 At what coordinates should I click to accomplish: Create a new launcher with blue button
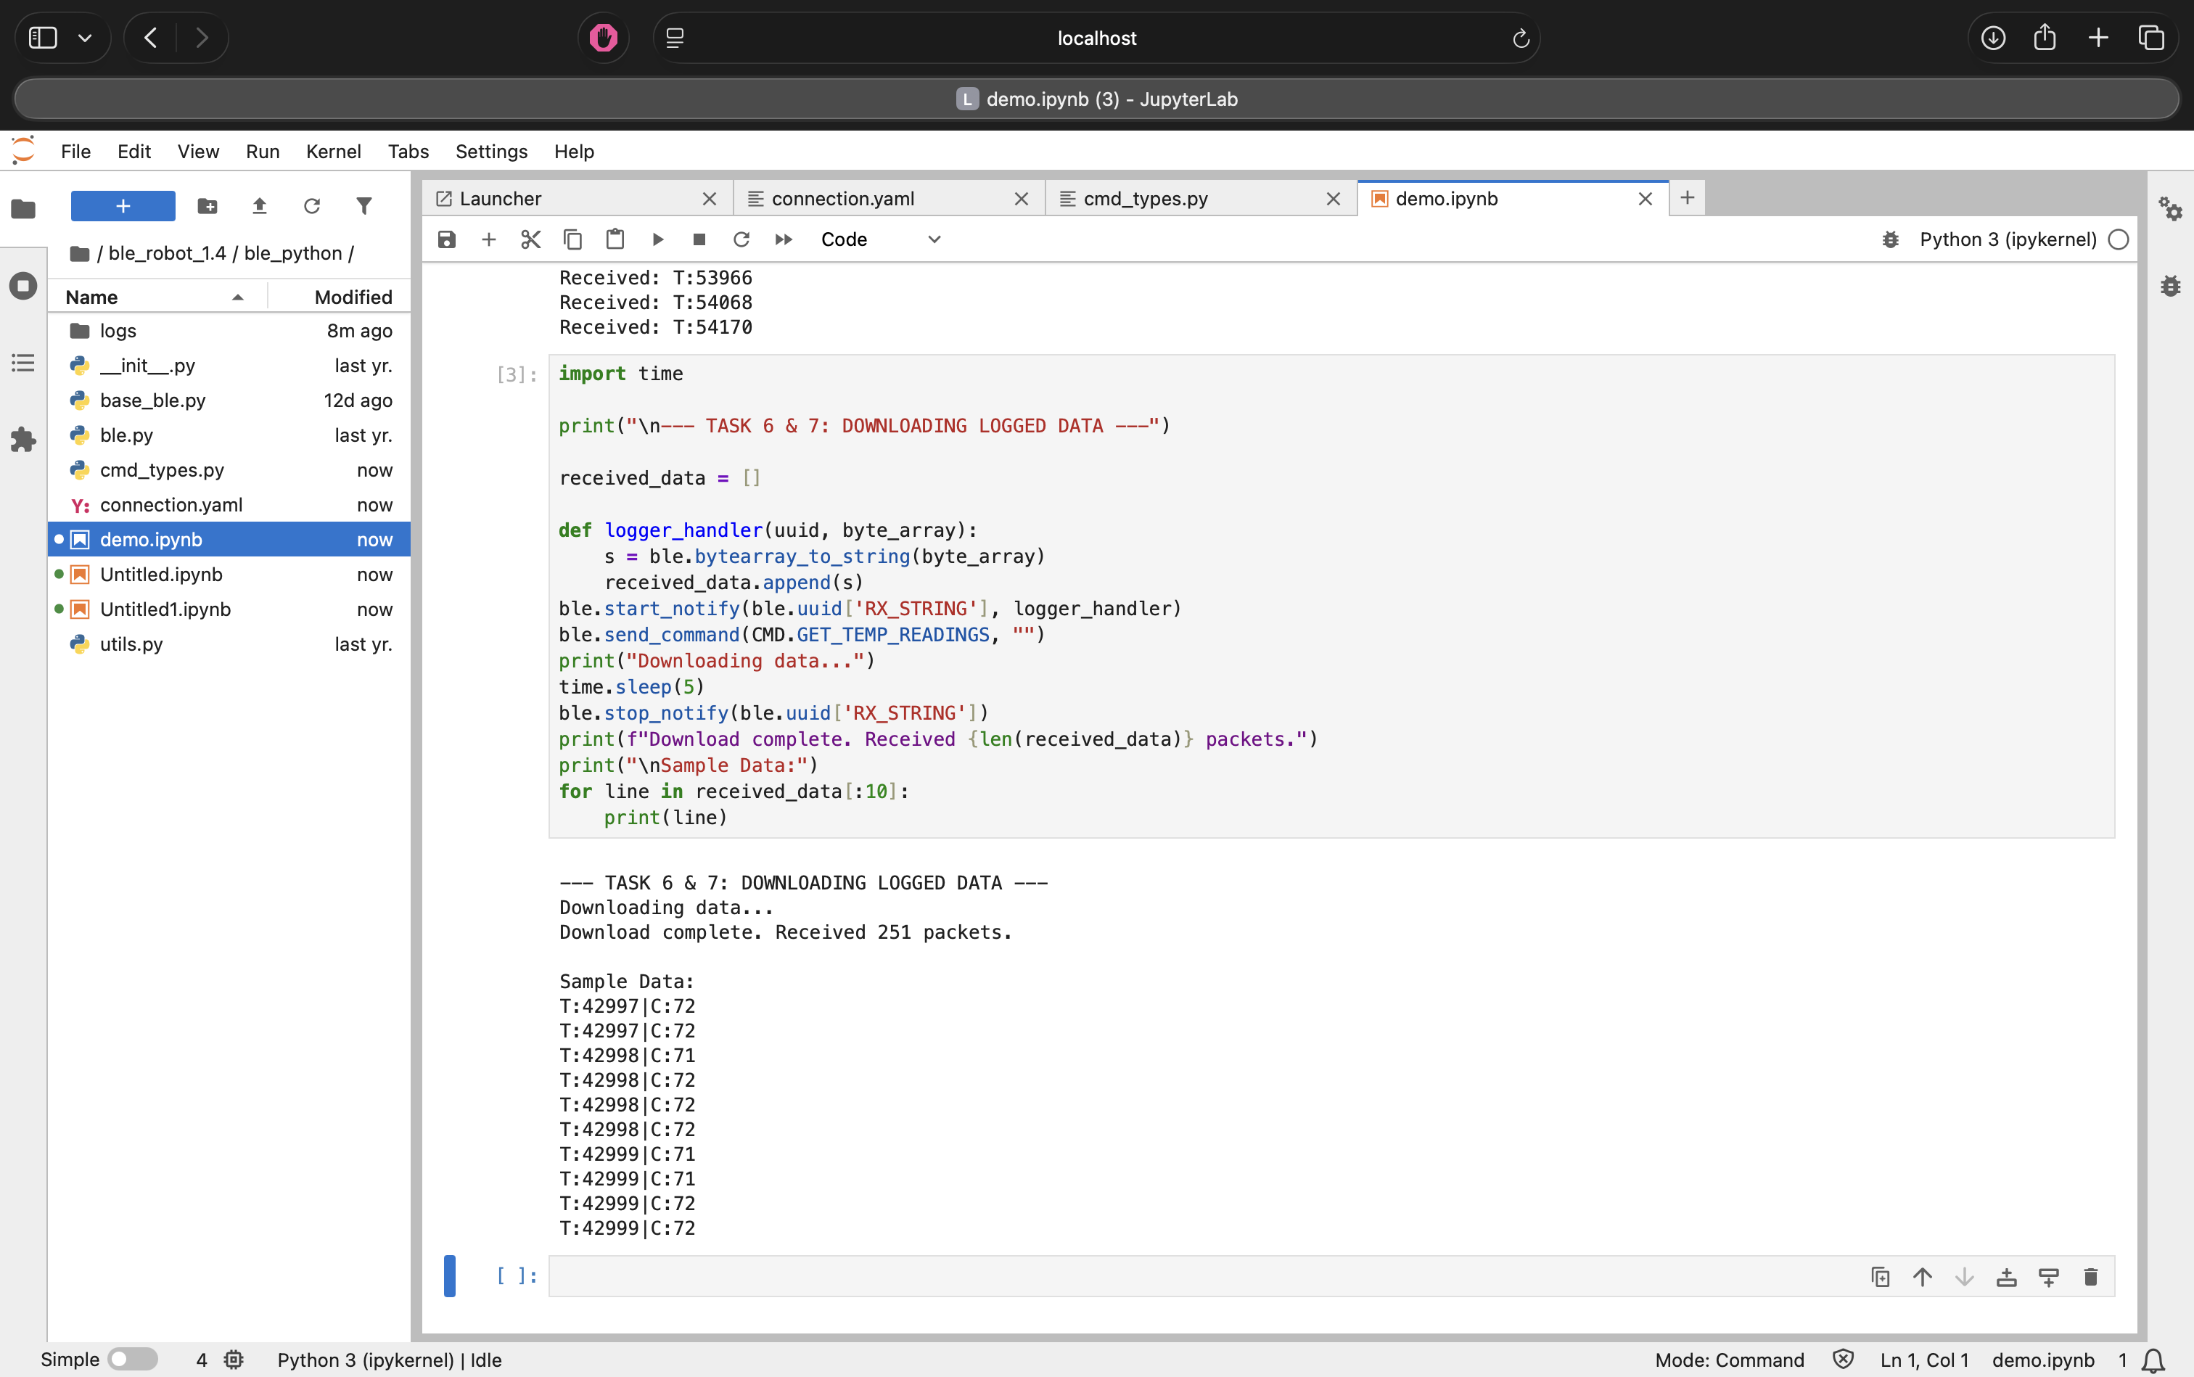[x=122, y=206]
